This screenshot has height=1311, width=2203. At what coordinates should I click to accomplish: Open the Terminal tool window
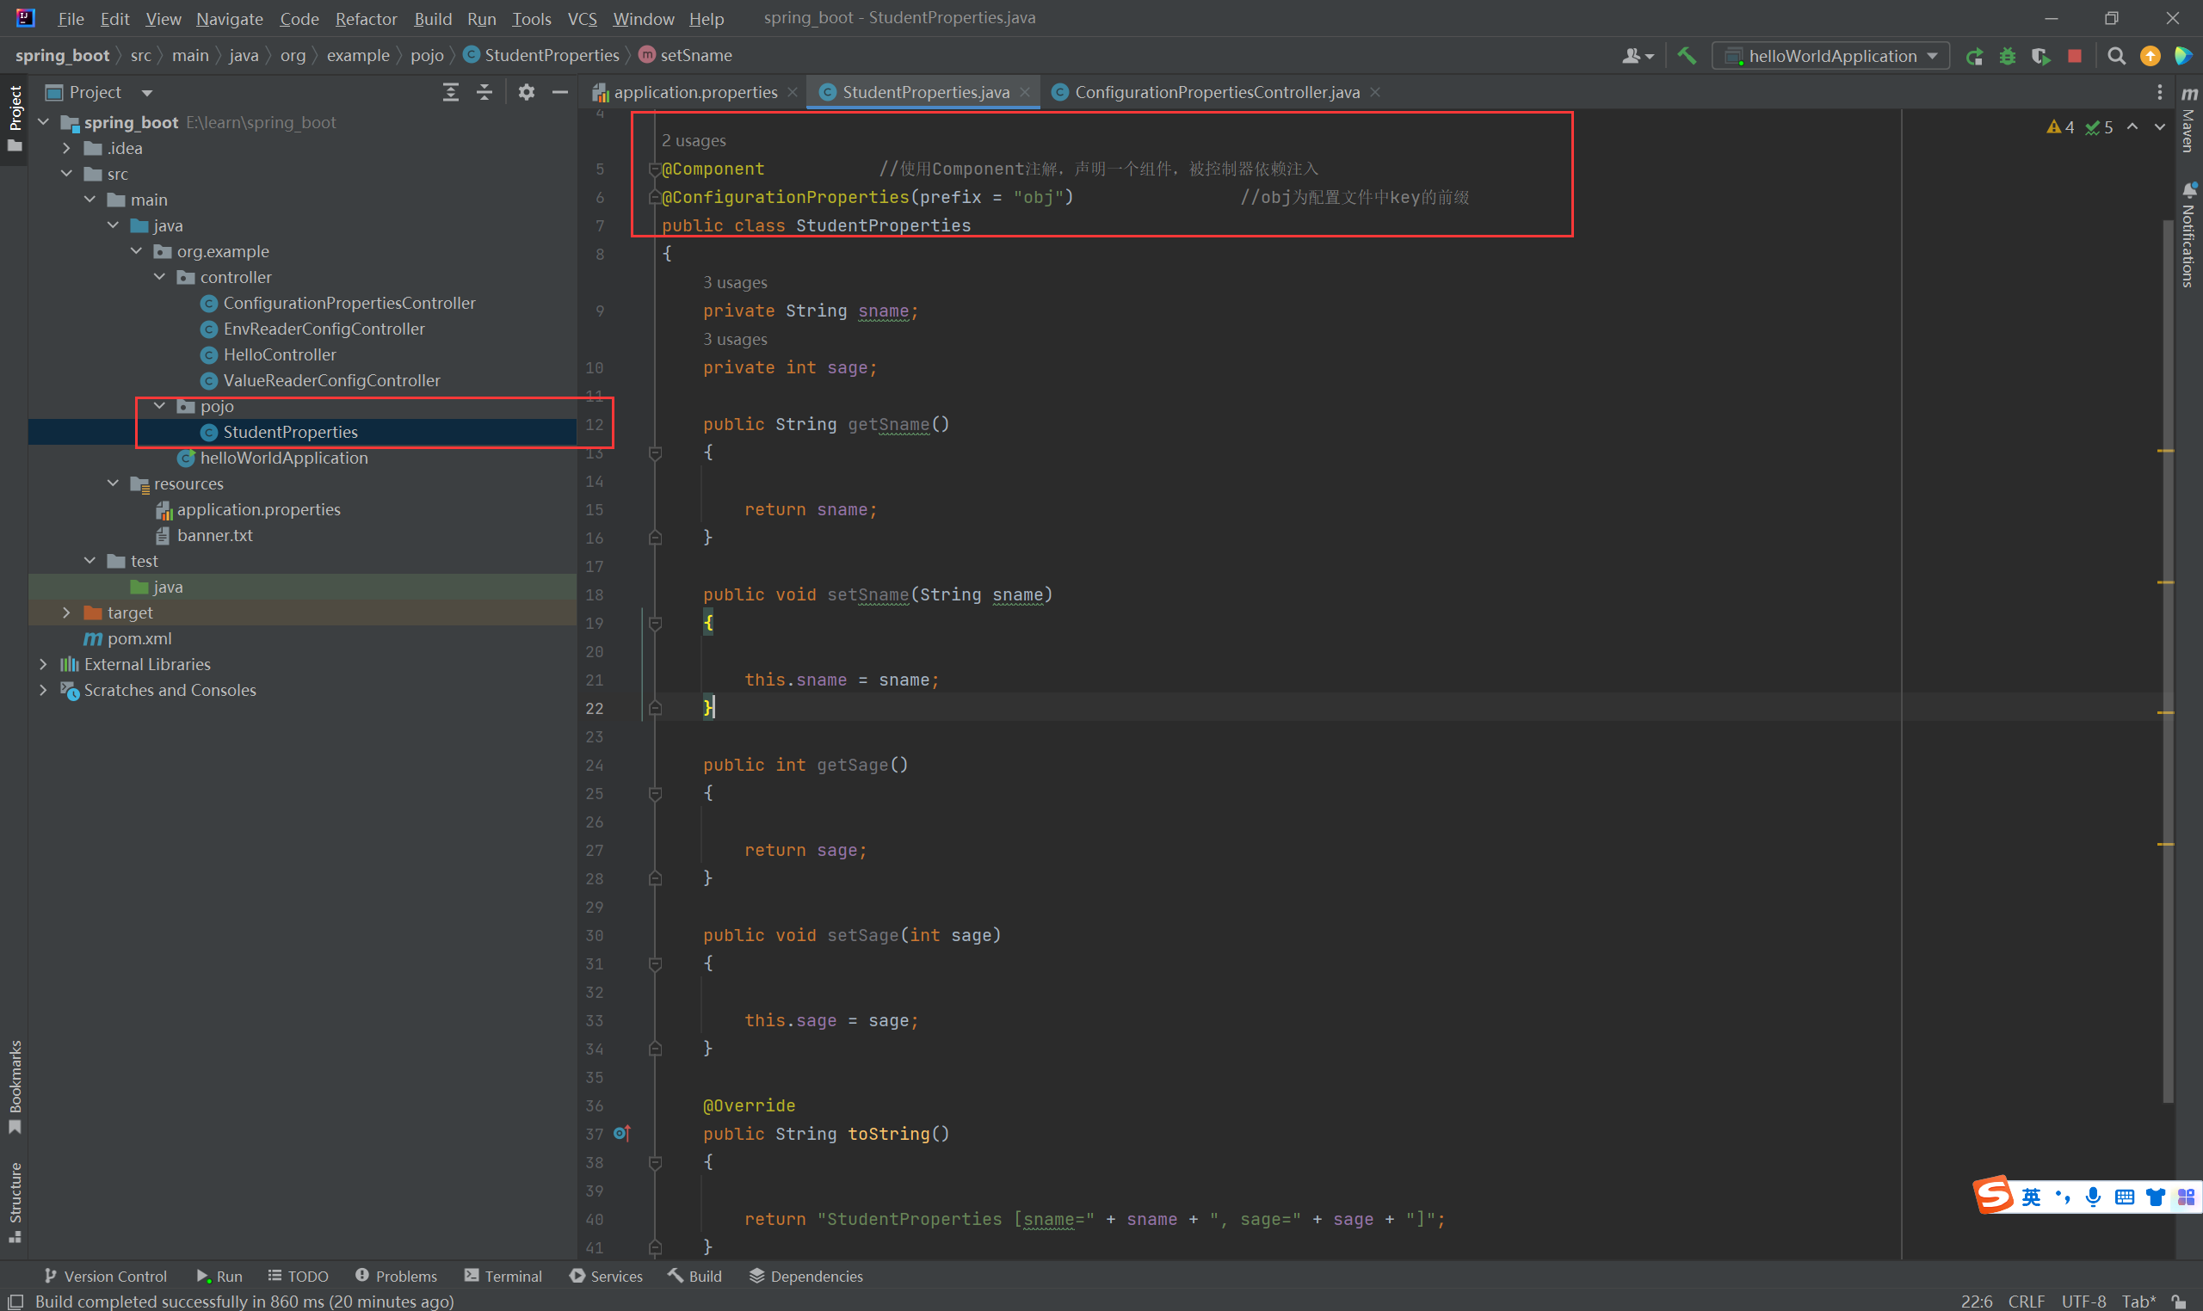pyautogui.click(x=503, y=1276)
